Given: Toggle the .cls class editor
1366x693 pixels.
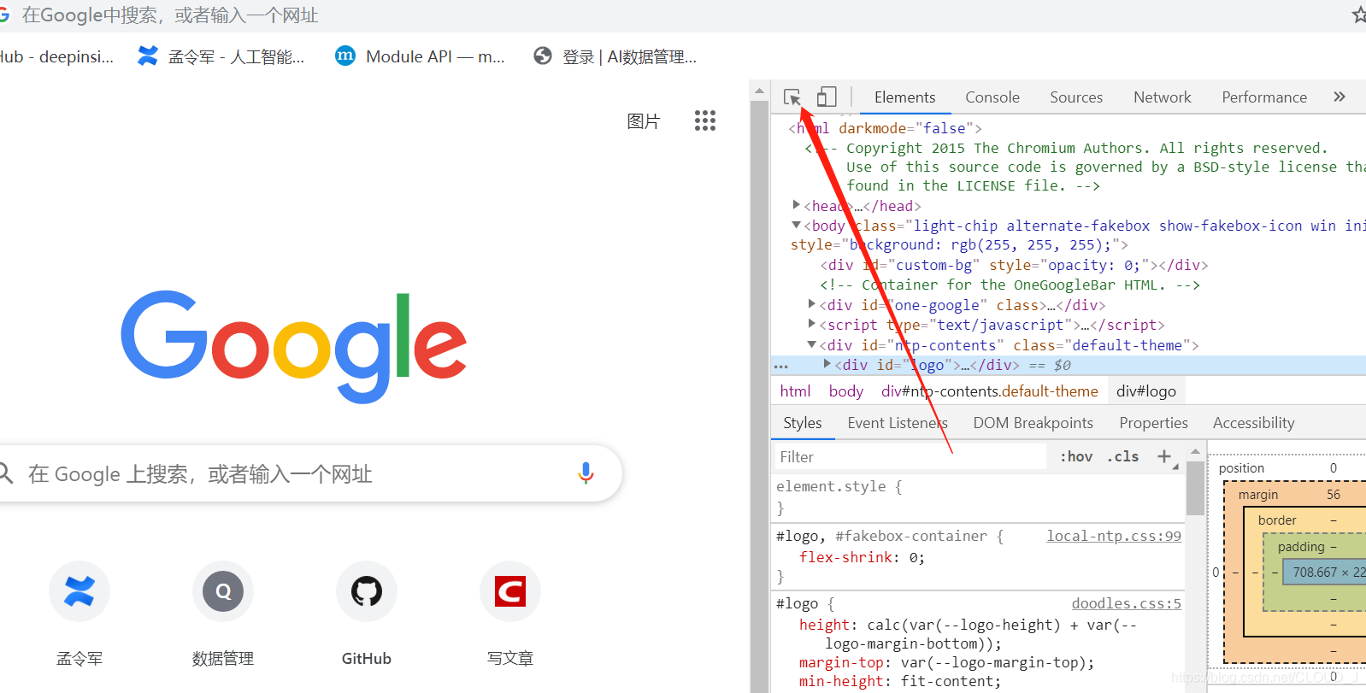Looking at the screenshot, I should pos(1123,456).
